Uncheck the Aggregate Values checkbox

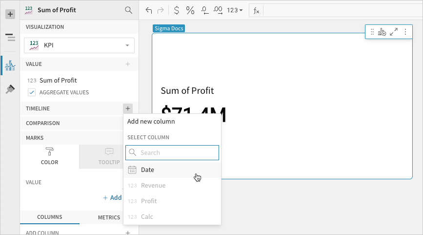tap(32, 92)
